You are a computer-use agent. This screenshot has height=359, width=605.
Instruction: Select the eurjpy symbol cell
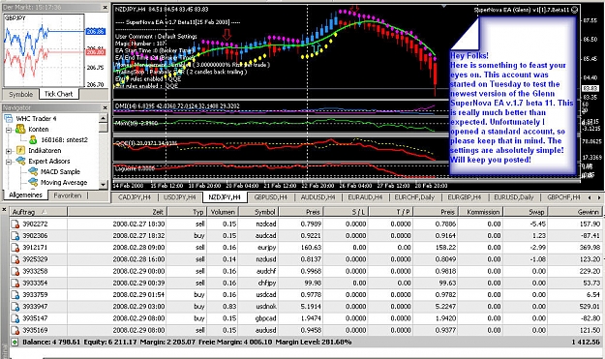[258, 248]
